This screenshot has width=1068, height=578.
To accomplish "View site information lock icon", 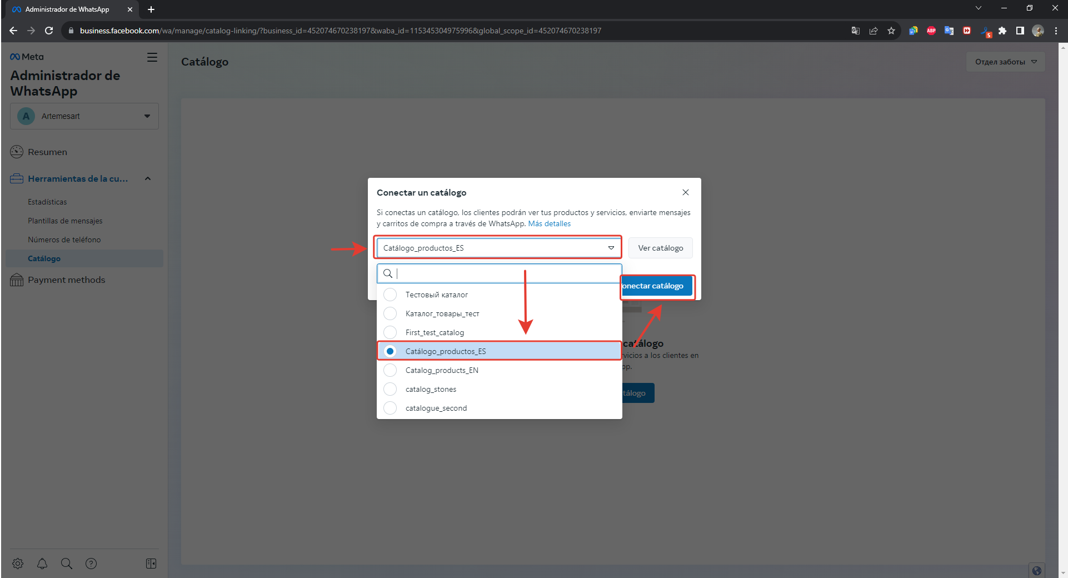I will tap(71, 31).
